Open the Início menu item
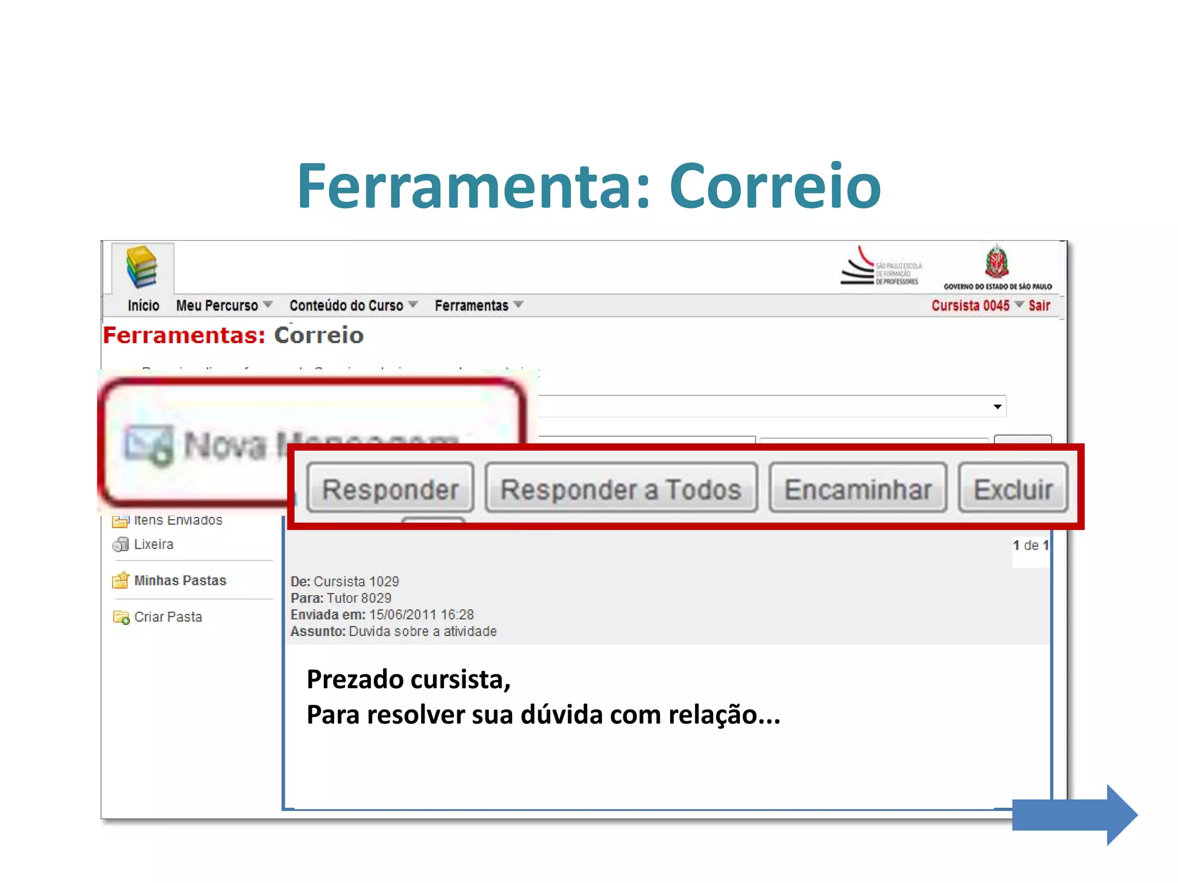Image resolution: width=1178 pixels, height=883 pixels. pyautogui.click(x=143, y=305)
